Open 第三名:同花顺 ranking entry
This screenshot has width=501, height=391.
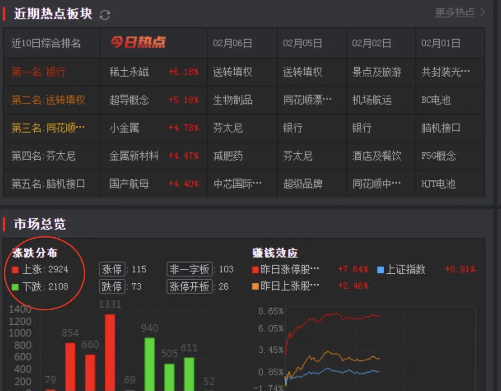(48, 128)
